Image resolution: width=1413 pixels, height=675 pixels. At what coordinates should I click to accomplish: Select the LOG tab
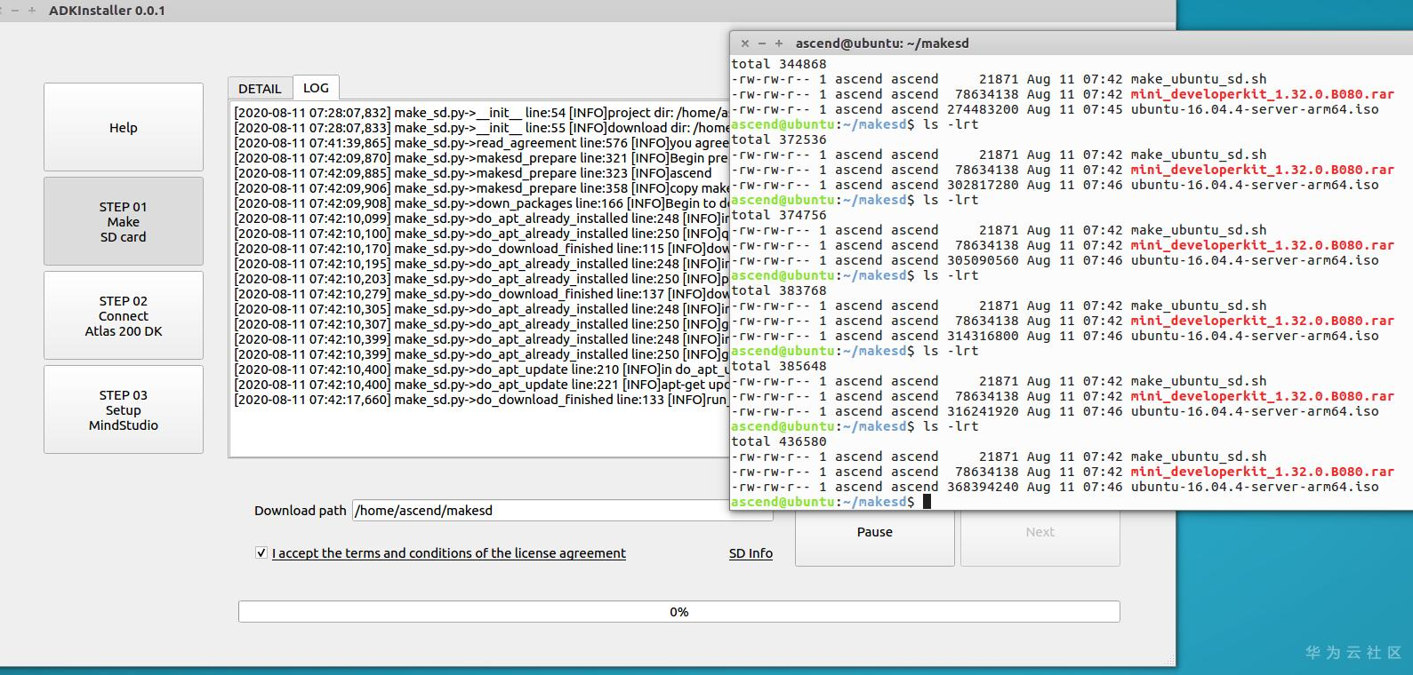316,87
